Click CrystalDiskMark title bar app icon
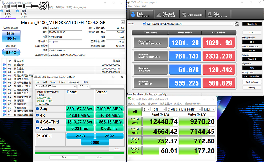Screen dimensions: 264x162 [x=129, y=99]
